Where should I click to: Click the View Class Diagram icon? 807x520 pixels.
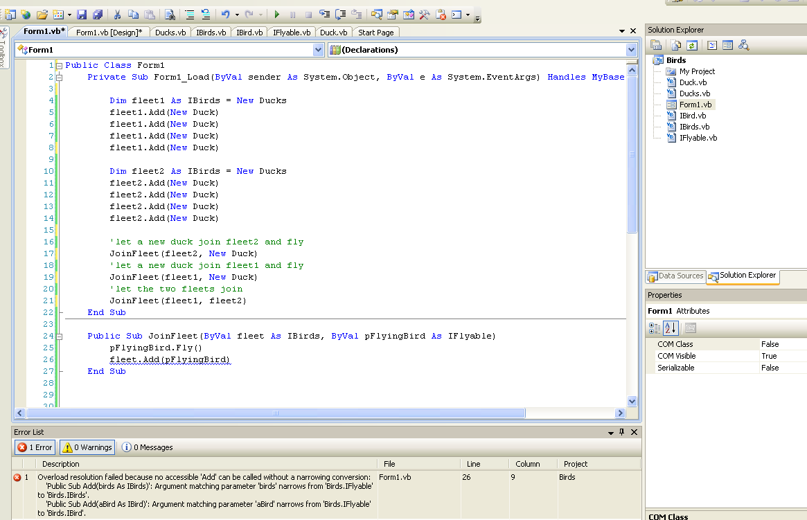[x=743, y=45]
